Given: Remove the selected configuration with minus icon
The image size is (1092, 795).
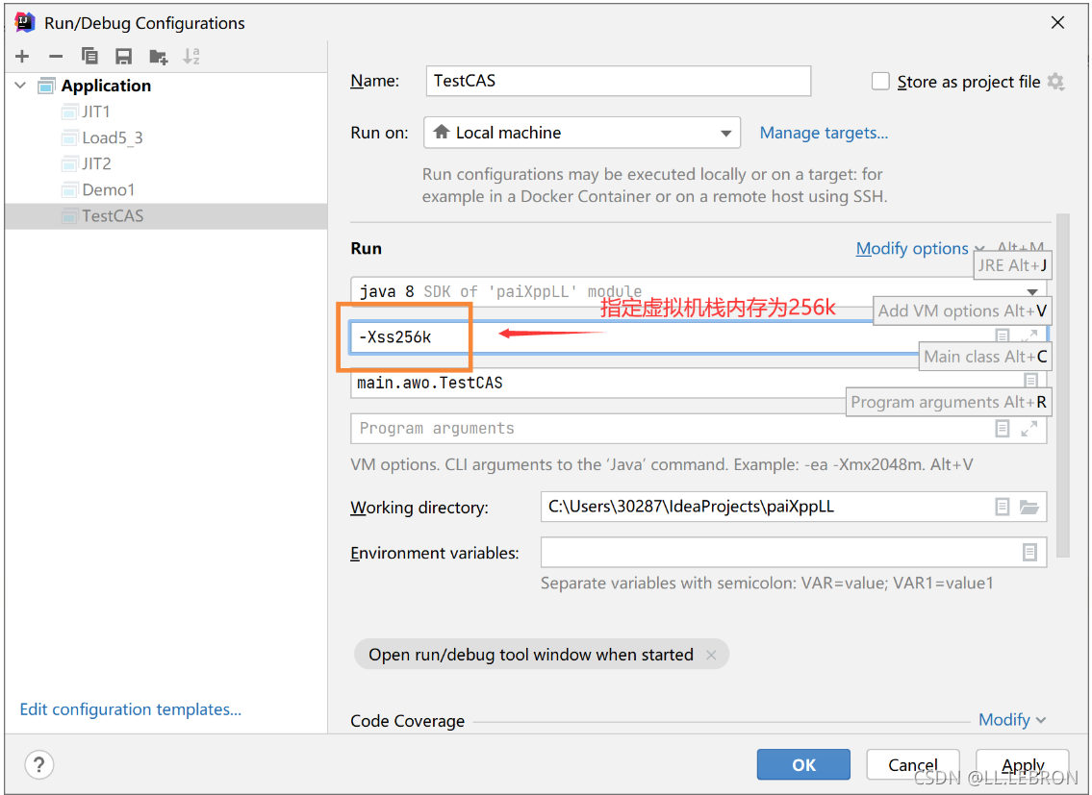Looking at the screenshot, I should (x=56, y=57).
